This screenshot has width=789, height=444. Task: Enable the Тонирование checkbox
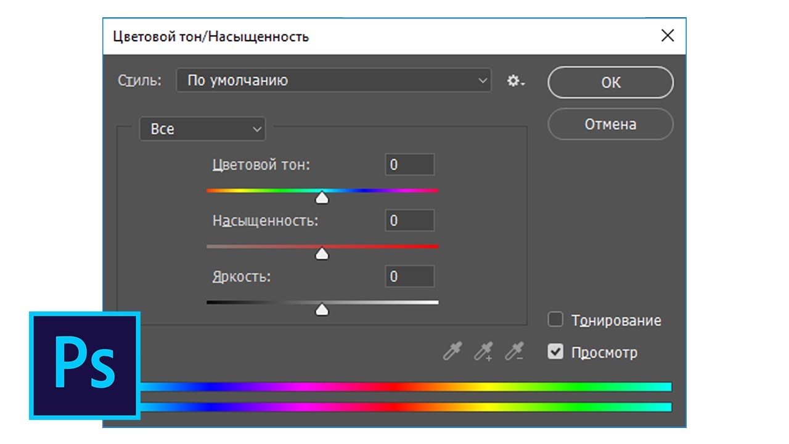[x=555, y=319]
